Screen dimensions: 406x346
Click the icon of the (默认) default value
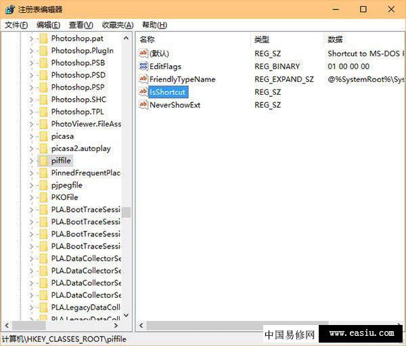143,53
